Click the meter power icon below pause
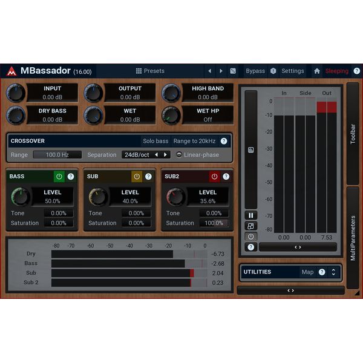The width and height of the screenshot is (363, 363). click(250, 237)
